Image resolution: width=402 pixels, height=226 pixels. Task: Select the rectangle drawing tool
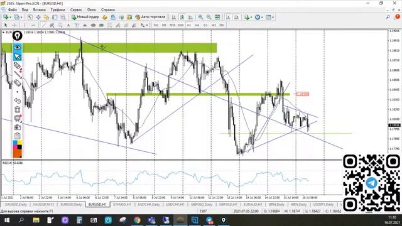point(102,25)
